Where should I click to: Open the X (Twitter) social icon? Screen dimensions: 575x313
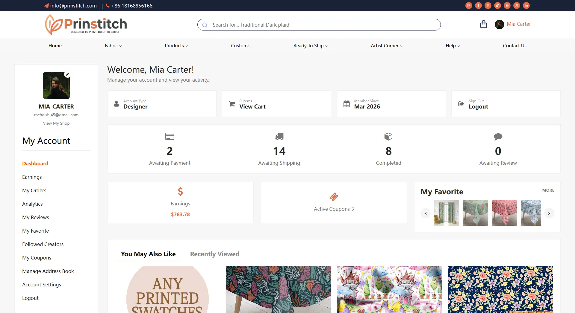tap(517, 5)
